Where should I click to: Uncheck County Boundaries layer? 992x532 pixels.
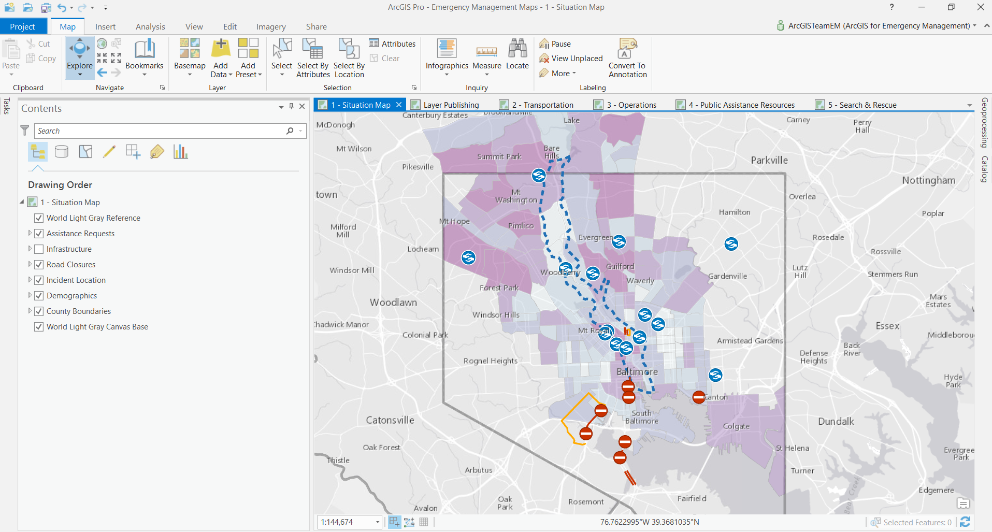(x=39, y=311)
